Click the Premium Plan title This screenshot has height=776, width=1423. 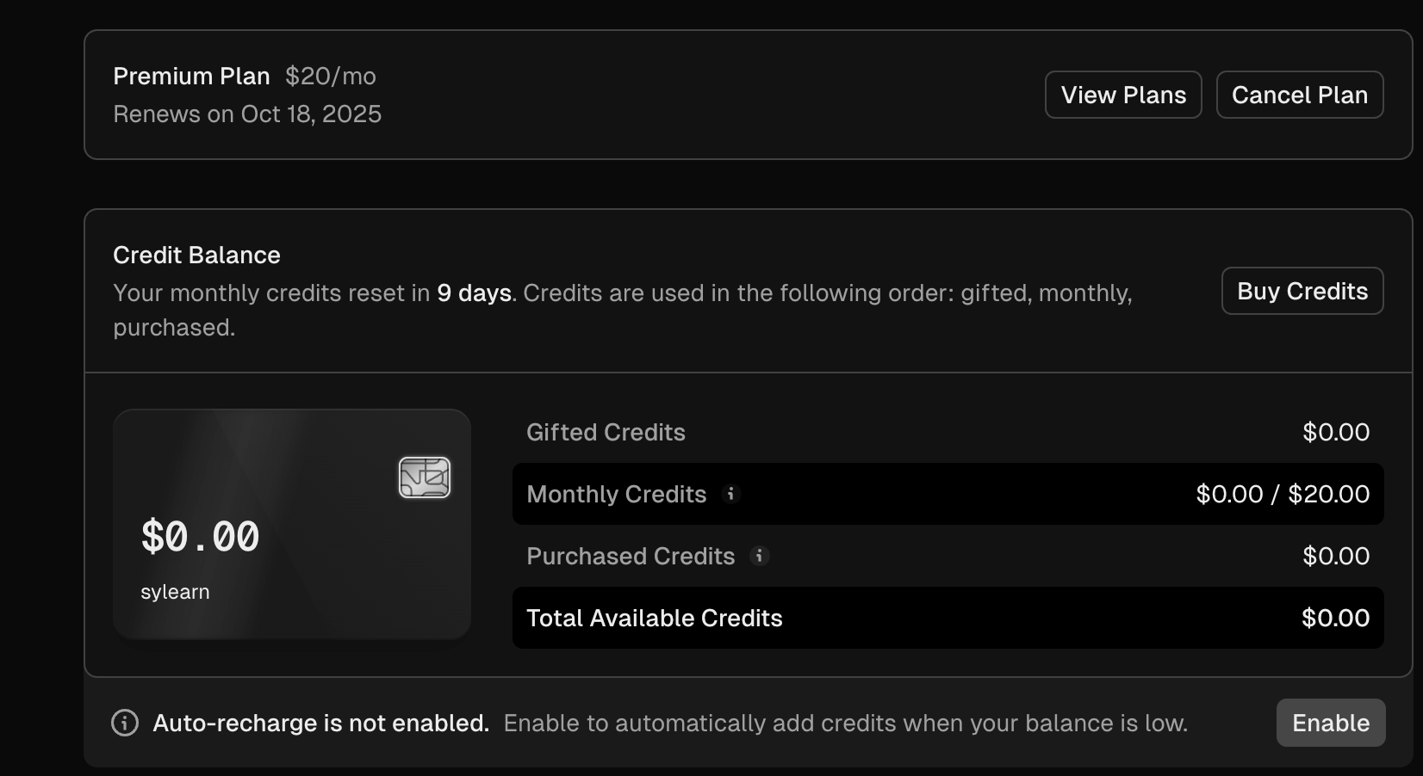pyautogui.click(x=191, y=76)
